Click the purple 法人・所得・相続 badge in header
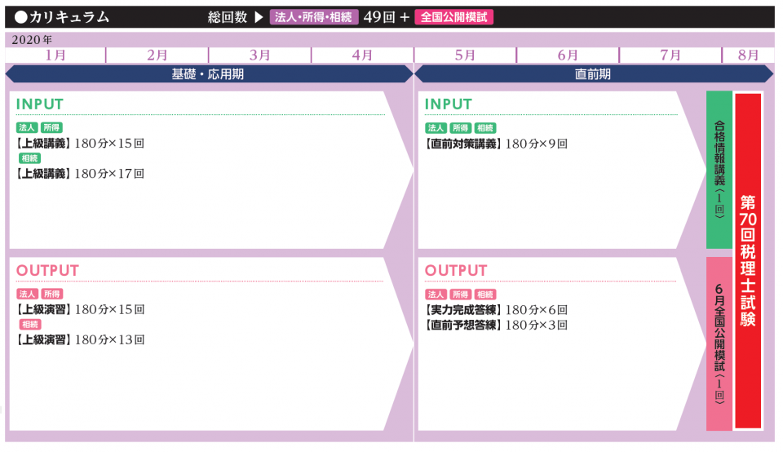 pos(314,17)
